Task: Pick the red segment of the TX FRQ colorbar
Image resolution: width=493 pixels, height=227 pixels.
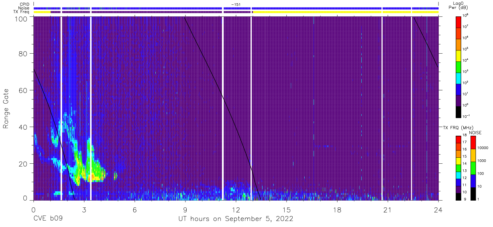Action: pyautogui.click(x=458, y=139)
